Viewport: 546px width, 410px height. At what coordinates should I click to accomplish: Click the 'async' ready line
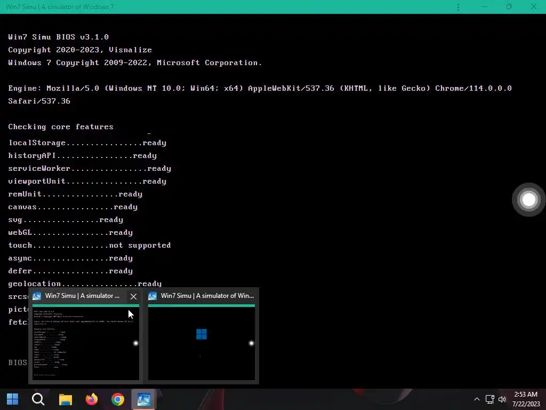pyautogui.click(x=70, y=258)
